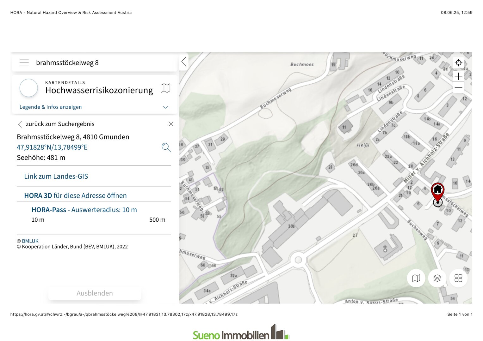
Task: Click the magnifier icon beside coordinates
Action: (166, 147)
